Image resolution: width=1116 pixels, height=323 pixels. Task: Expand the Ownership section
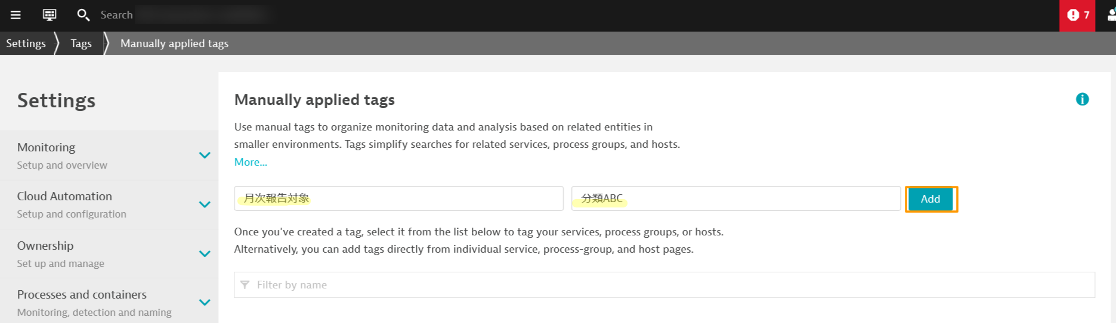click(205, 254)
